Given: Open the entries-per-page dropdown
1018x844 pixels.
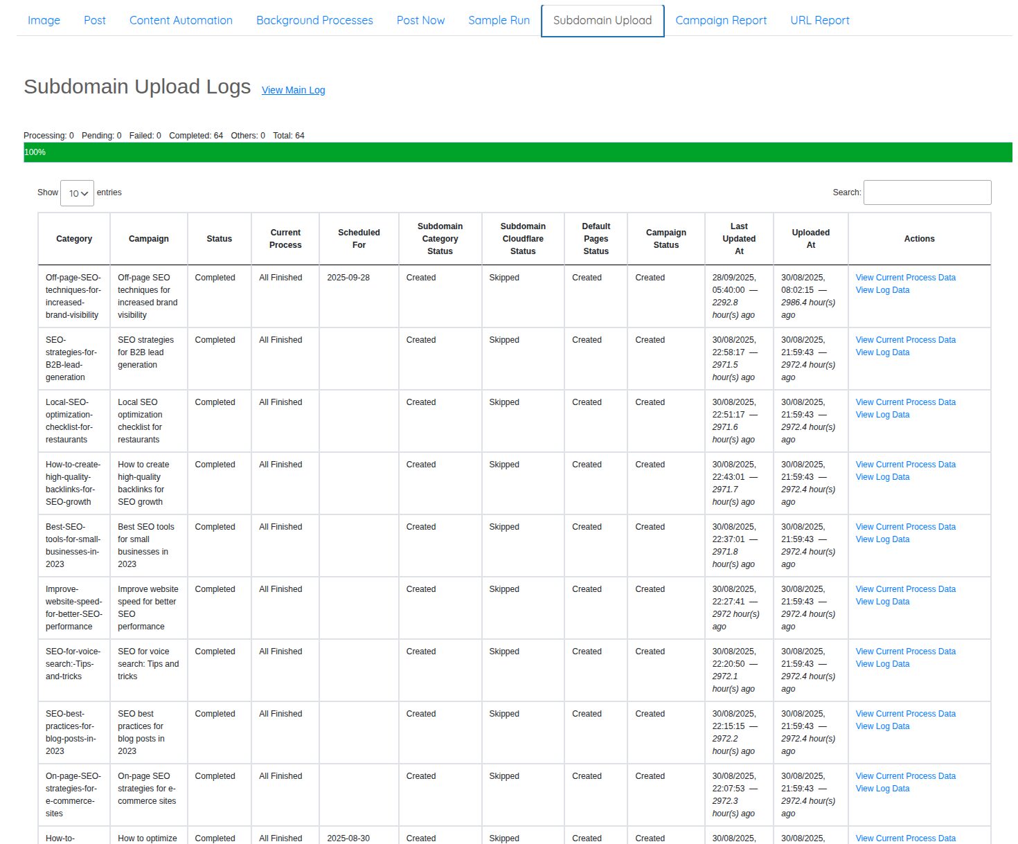Looking at the screenshot, I should [x=77, y=193].
